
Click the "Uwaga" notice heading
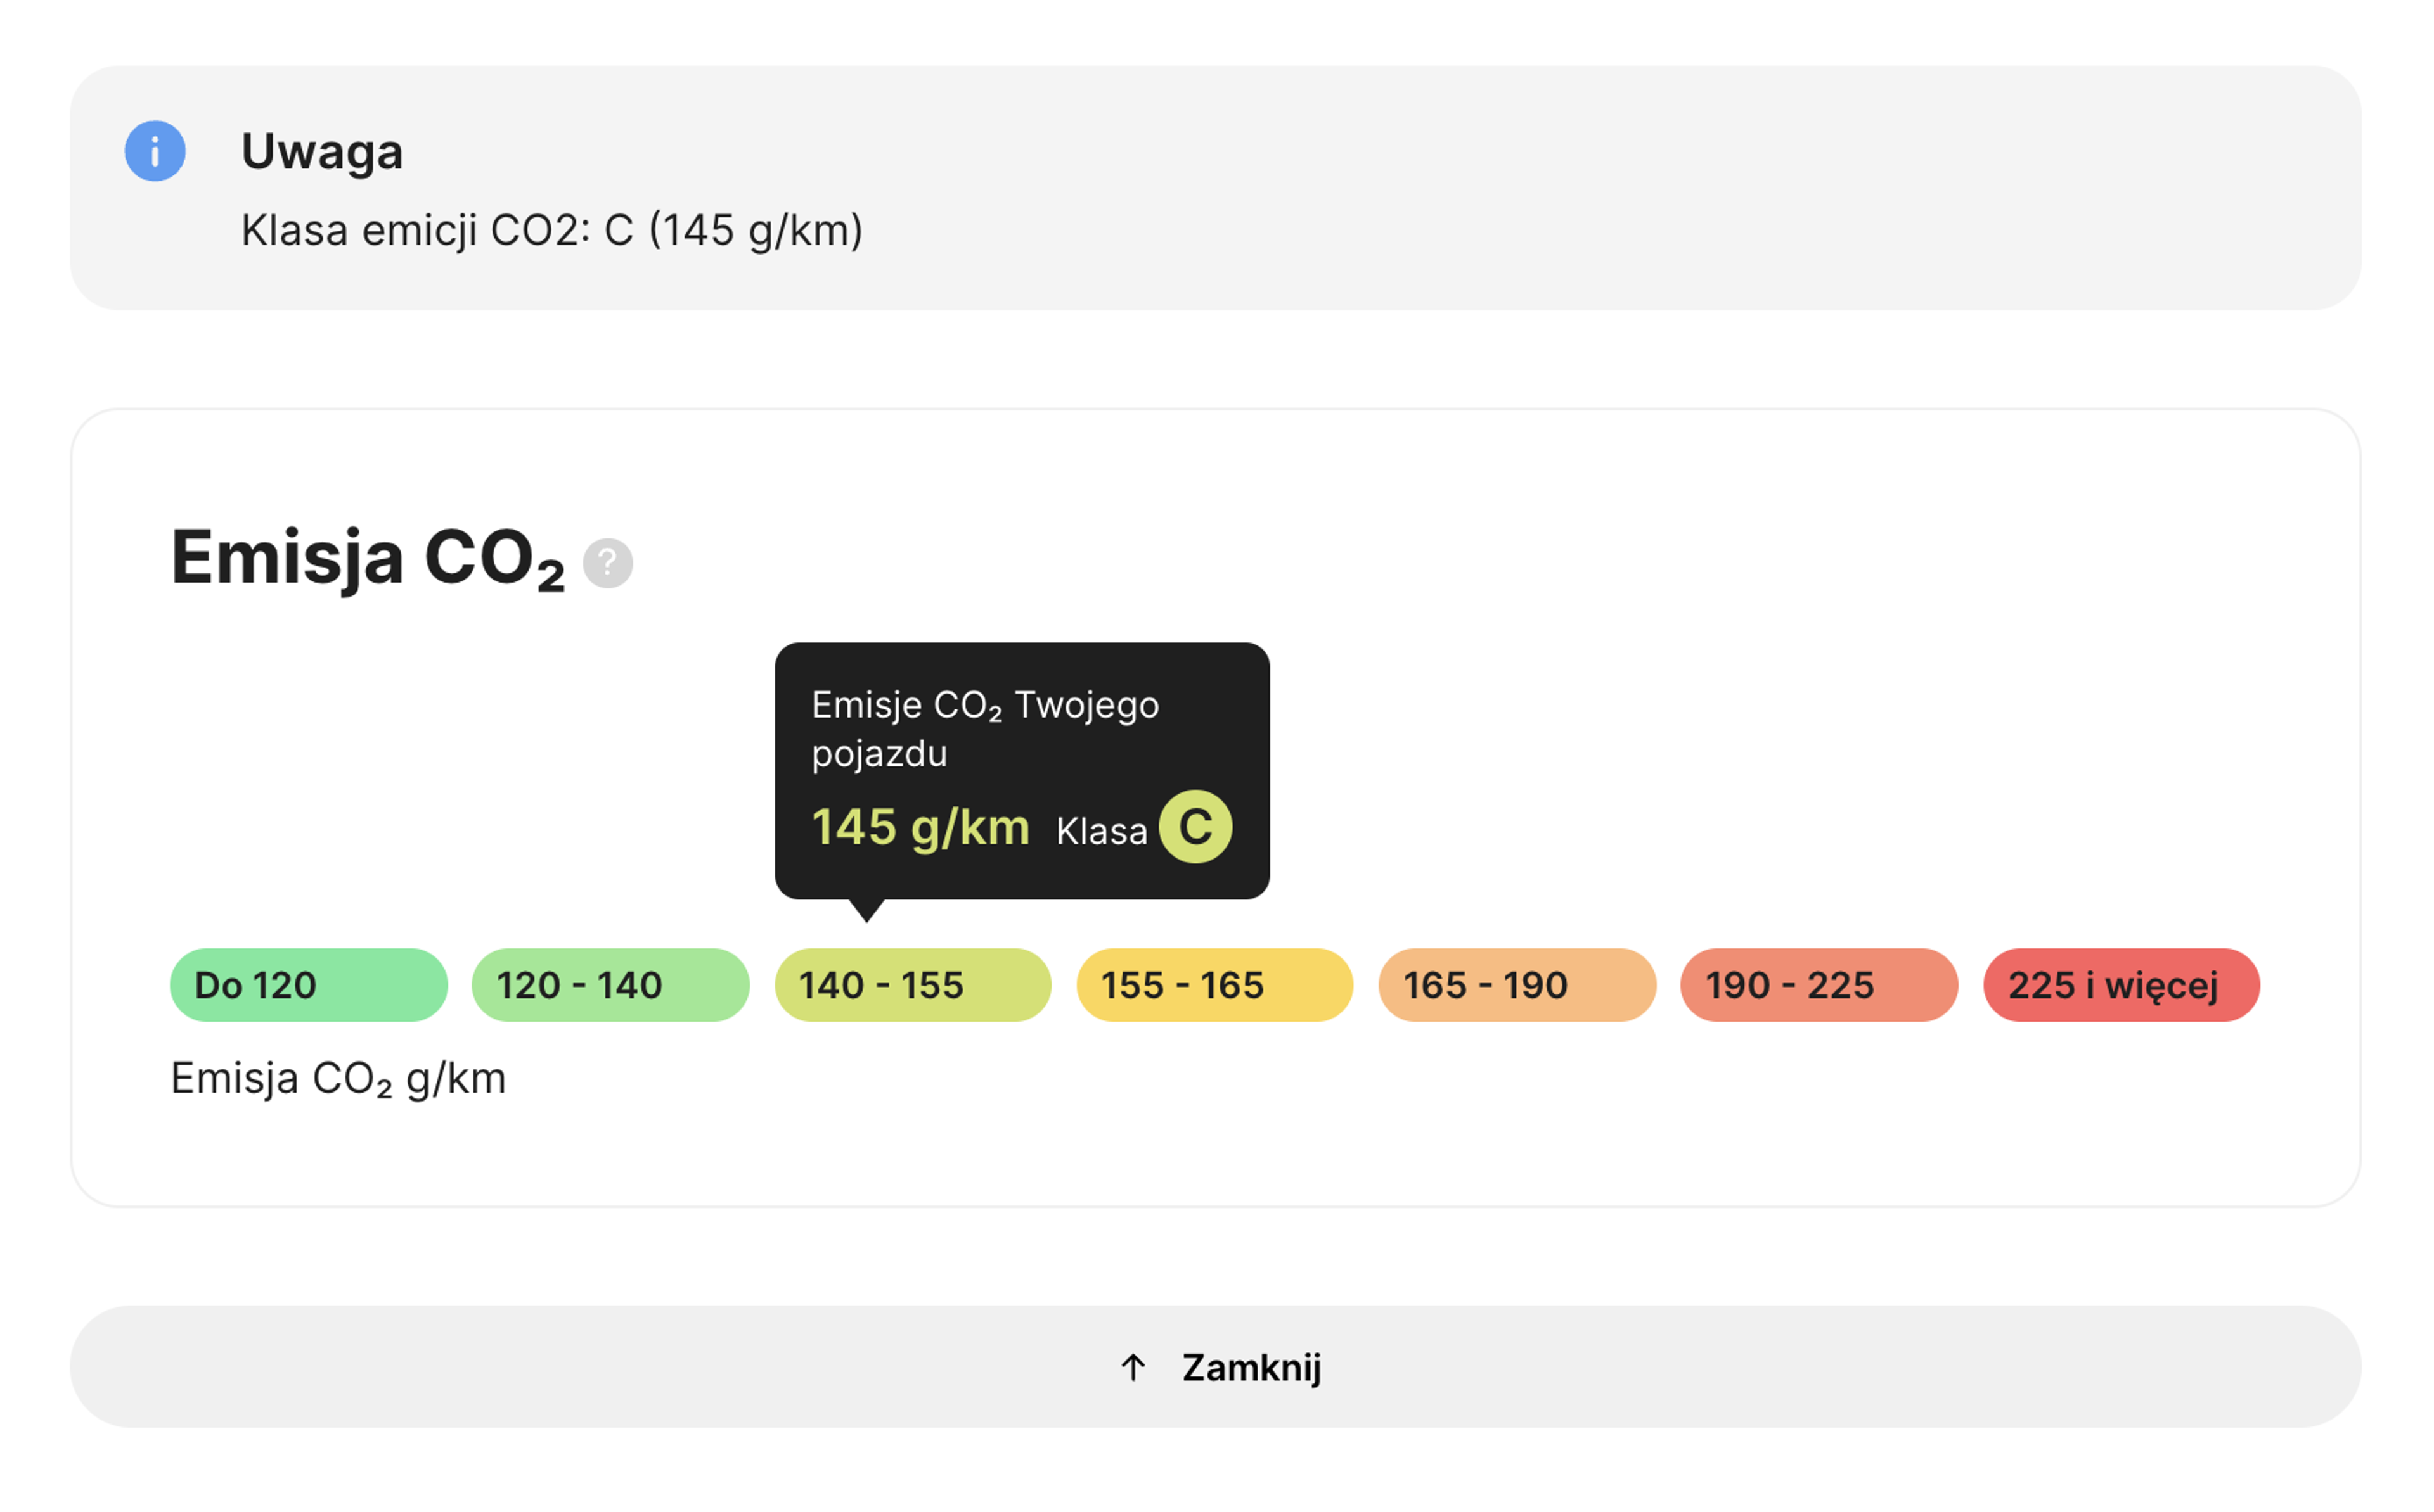tap(322, 152)
